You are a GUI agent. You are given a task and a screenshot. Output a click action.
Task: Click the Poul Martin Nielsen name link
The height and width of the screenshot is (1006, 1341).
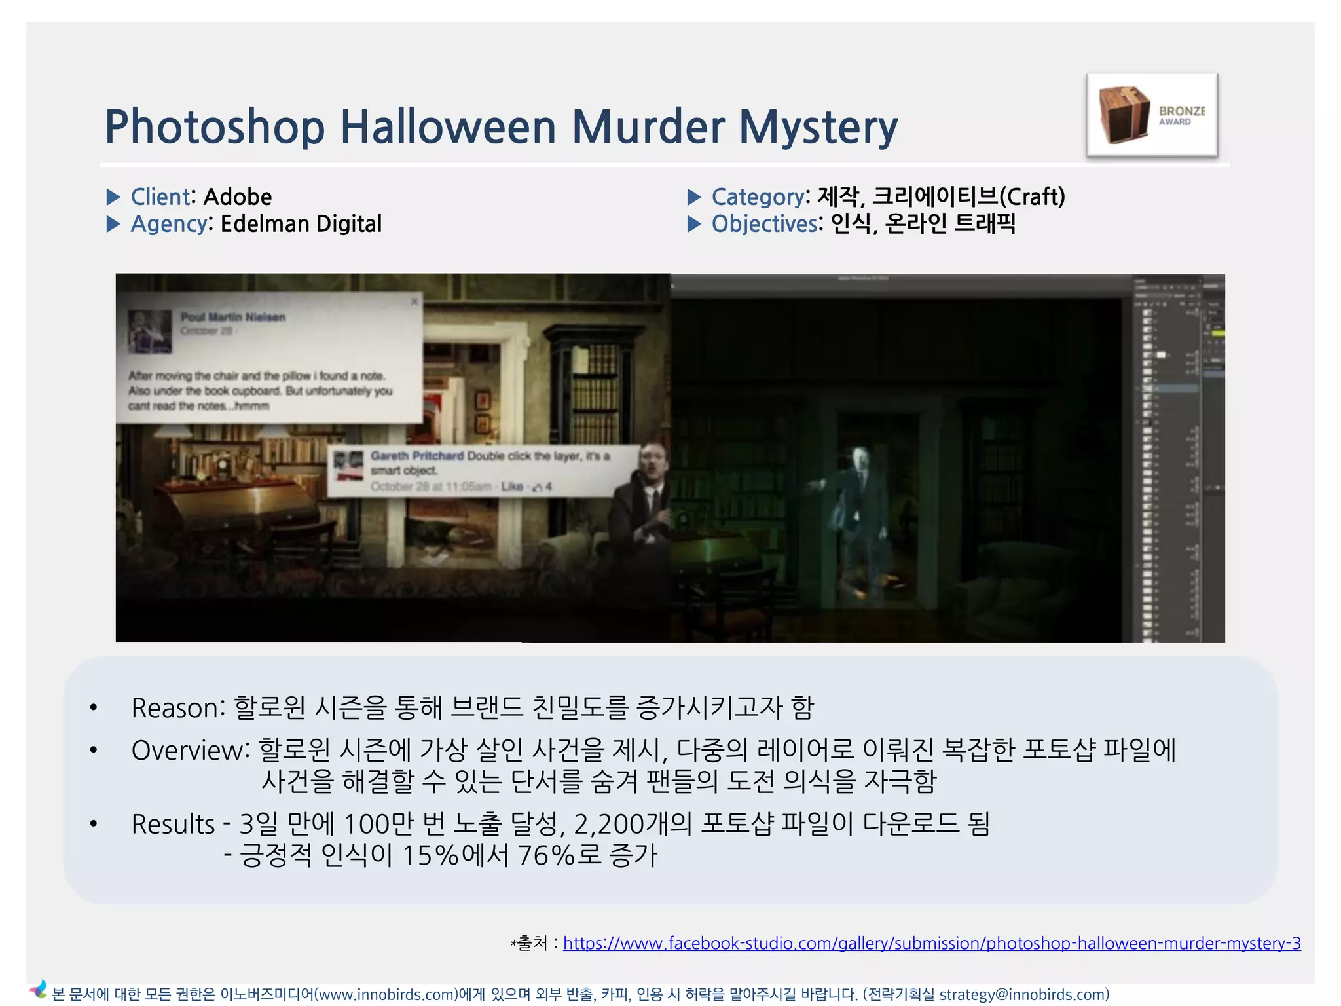(x=233, y=317)
